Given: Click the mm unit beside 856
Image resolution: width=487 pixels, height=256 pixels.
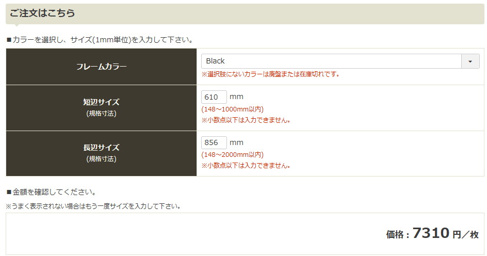Looking at the screenshot, I should (x=236, y=142).
